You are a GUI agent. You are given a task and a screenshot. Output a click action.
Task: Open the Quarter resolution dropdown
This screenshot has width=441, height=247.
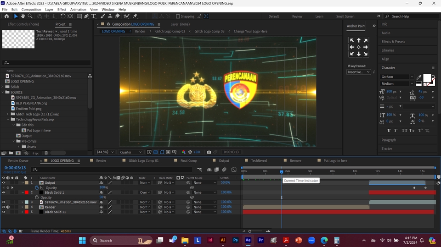[x=131, y=152]
